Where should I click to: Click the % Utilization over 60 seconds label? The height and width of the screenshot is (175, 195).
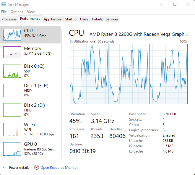point(92,41)
